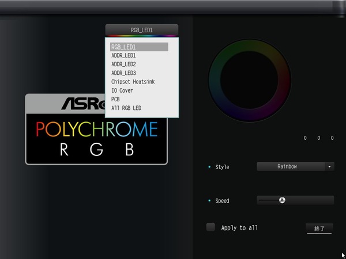Viewport: 346px width, 259px height.
Task: Click the Apply to all label
Action: click(239, 228)
